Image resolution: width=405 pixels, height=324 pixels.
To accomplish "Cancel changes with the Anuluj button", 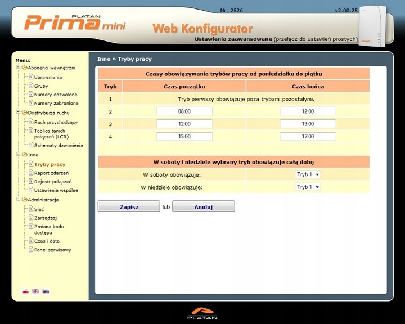I will (204, 206).
